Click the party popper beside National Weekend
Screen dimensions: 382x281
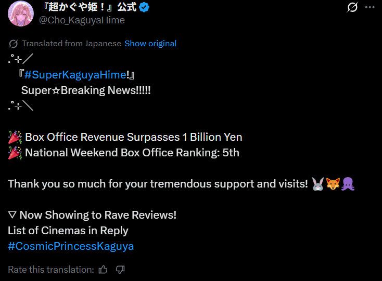pyautogui.click(x=15, y=153)
